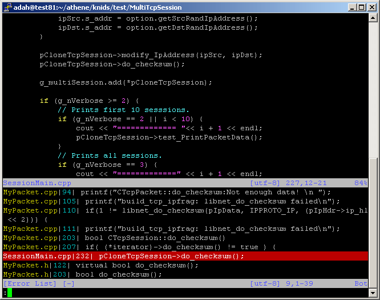Click the '// Prints all sessions.' comment
380x300 pixels.
pyautogui.click(x=110, y=155)
